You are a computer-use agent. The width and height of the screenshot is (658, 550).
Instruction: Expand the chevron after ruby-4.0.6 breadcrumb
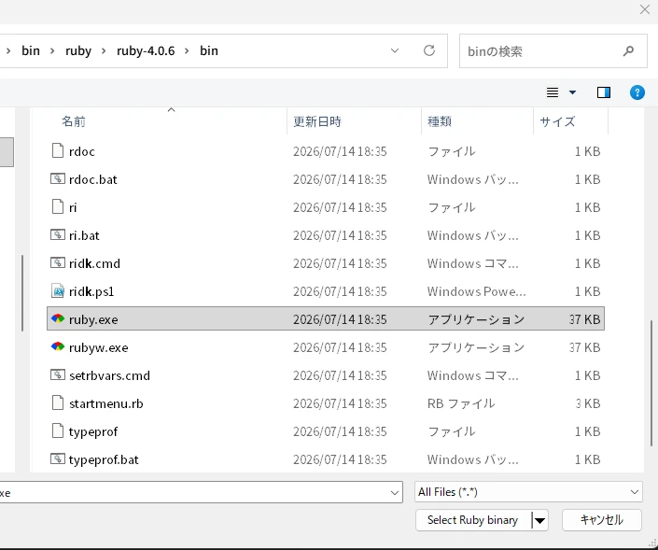coord(187,50)
